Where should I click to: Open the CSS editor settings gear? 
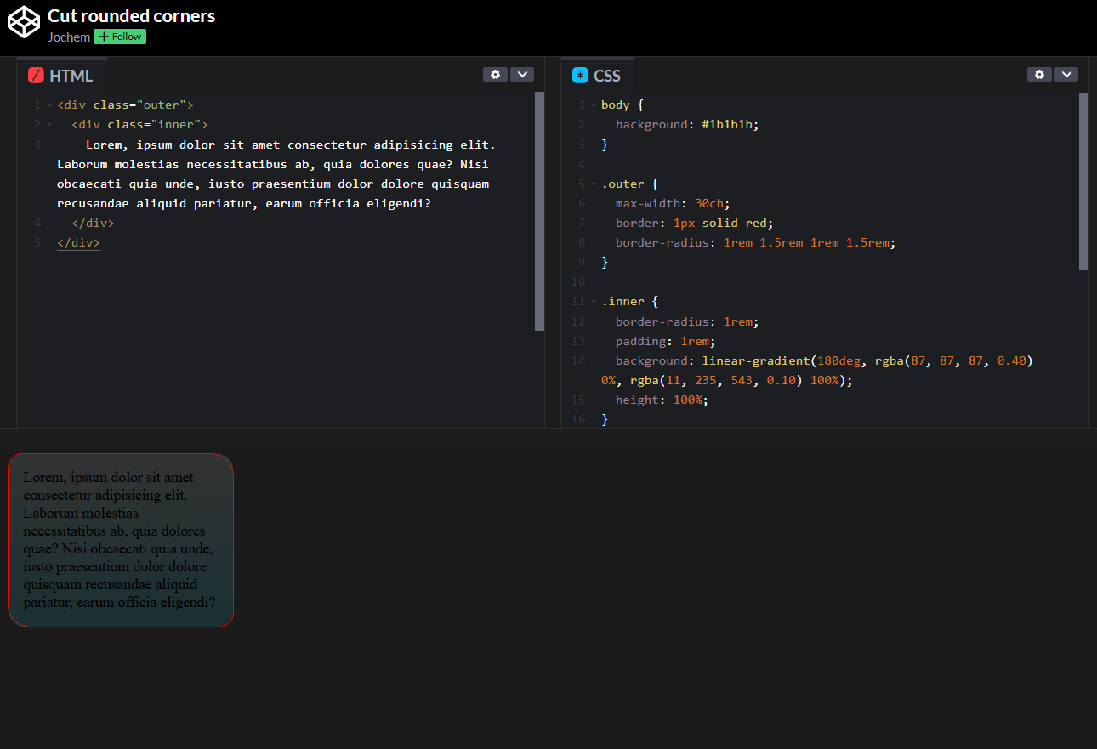point(1039,75)
